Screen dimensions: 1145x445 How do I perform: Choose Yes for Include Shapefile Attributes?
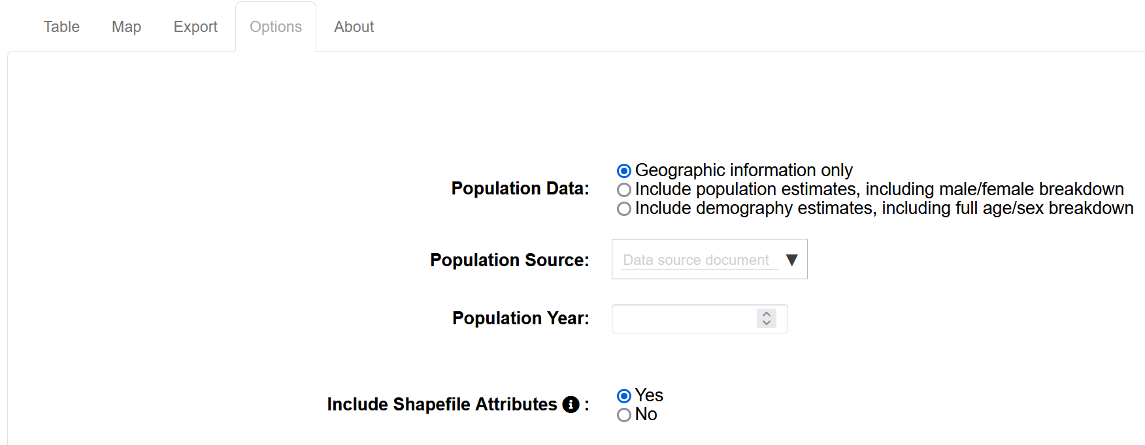624,396
